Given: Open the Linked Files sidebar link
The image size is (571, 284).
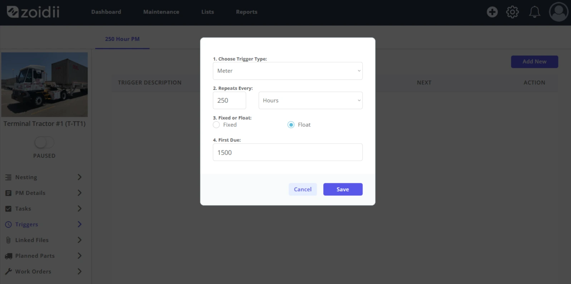Looking at the screenshot, I should (x=32, y=240).
